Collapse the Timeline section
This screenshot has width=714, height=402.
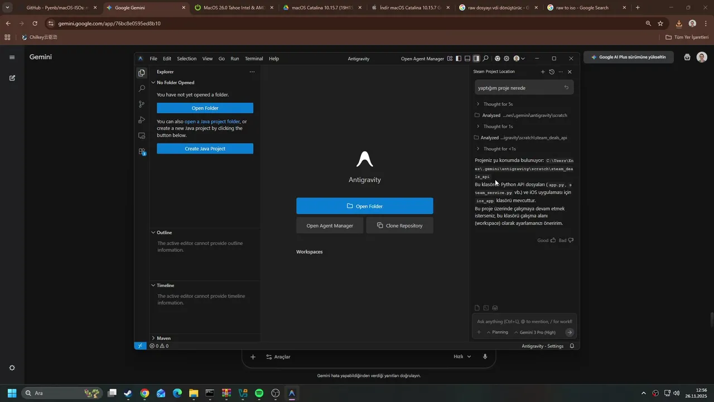click(x=205, y=285)
